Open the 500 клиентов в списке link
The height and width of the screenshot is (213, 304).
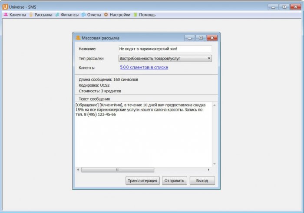tap(144, 67)
